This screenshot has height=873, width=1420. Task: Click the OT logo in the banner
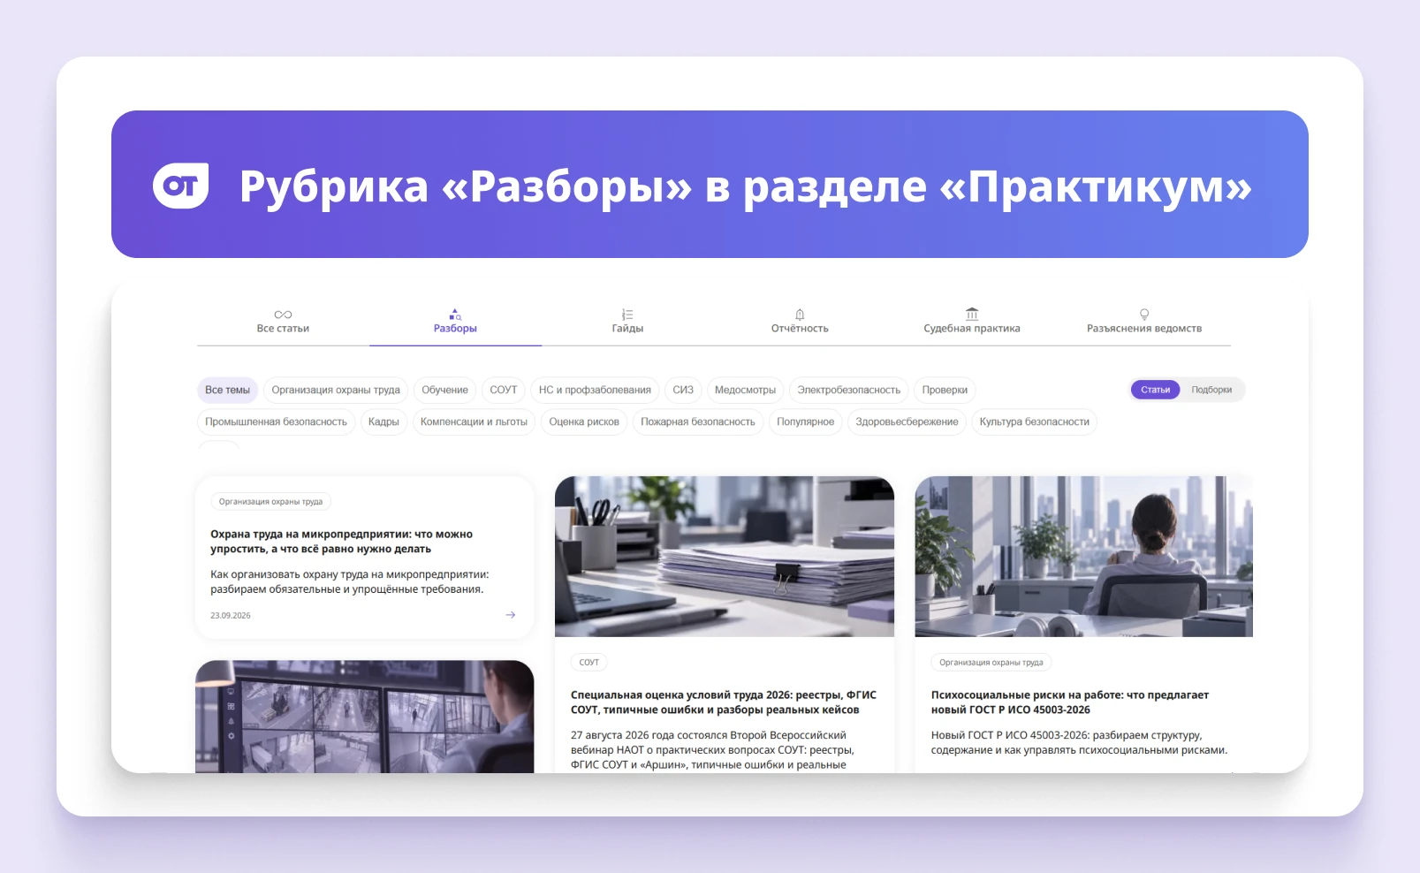[181, 186]
